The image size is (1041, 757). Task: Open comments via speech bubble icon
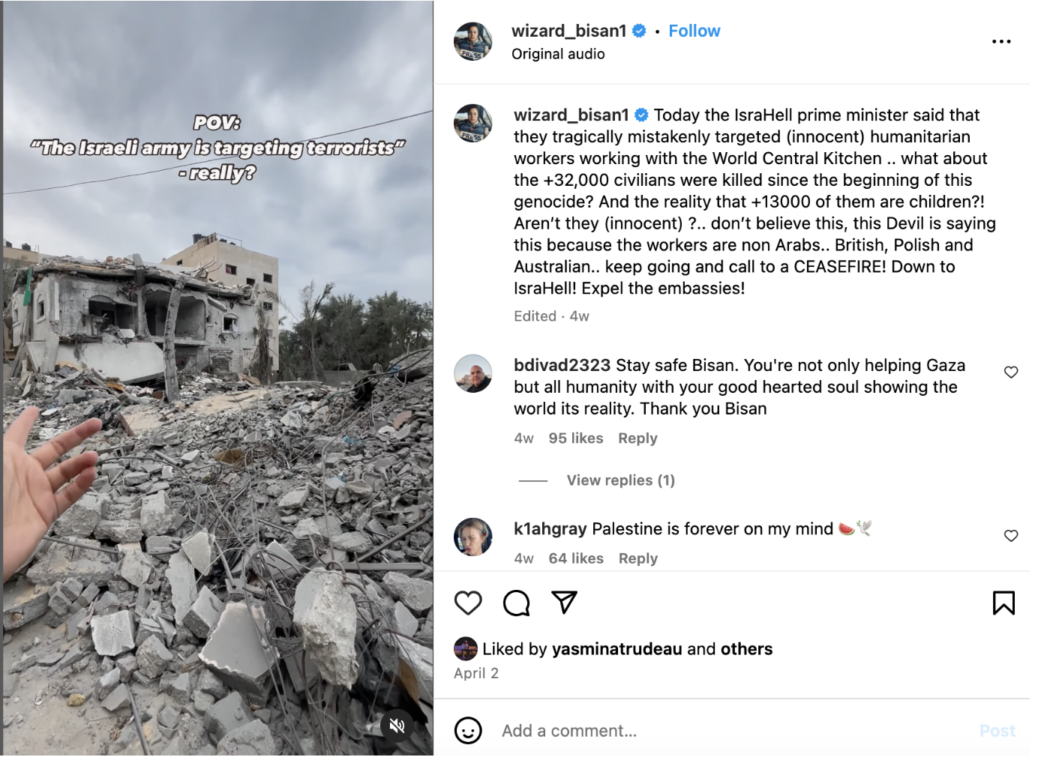(516, 603)
